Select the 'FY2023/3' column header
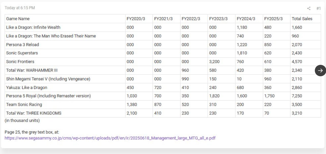This screenshot has width=326, height=154. tap(221, 19)
